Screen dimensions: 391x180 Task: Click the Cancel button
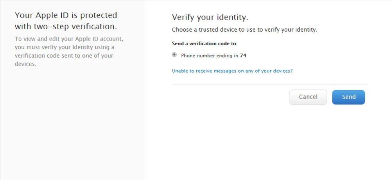[308, 97]
